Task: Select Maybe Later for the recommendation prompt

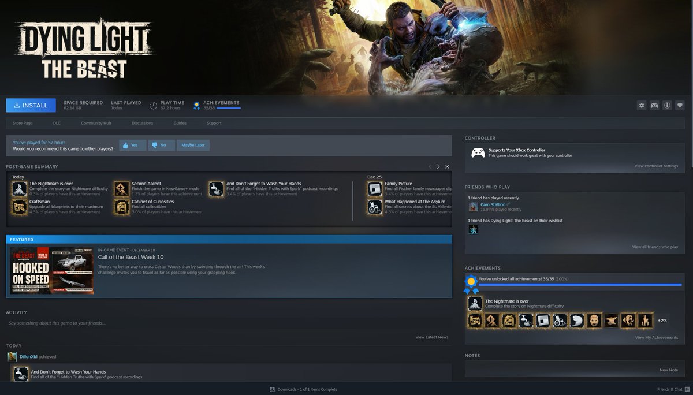Action: point(193,145)
